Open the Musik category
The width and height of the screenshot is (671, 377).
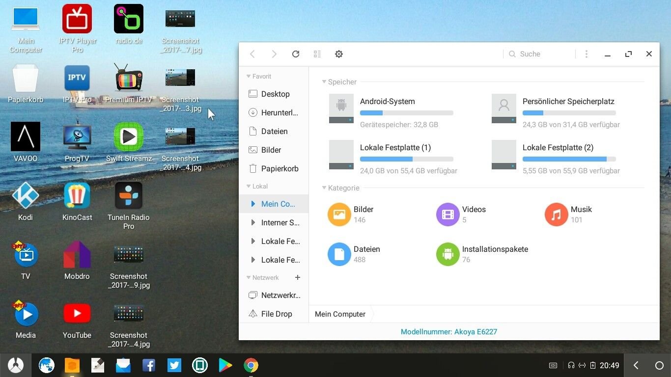pos(568,215)
